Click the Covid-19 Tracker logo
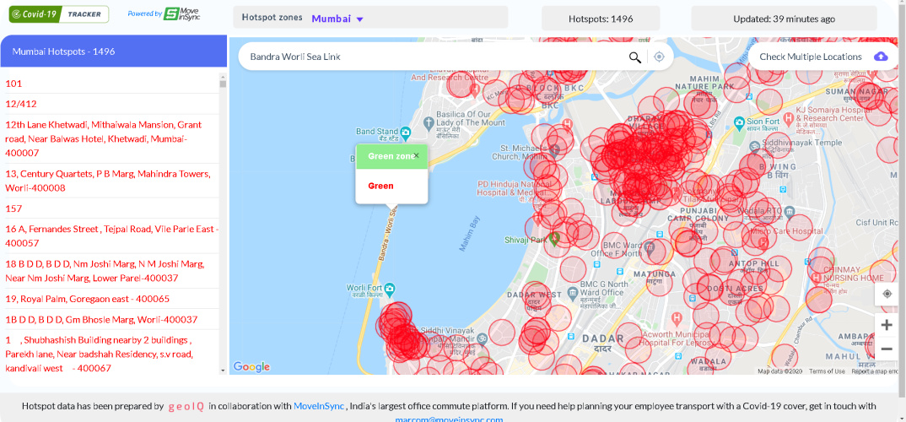The image size is (906, 422). [x=59, y=14]
